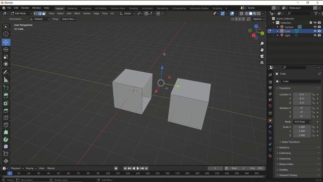Hide the Light object in outliner

[x=315, y=35]
